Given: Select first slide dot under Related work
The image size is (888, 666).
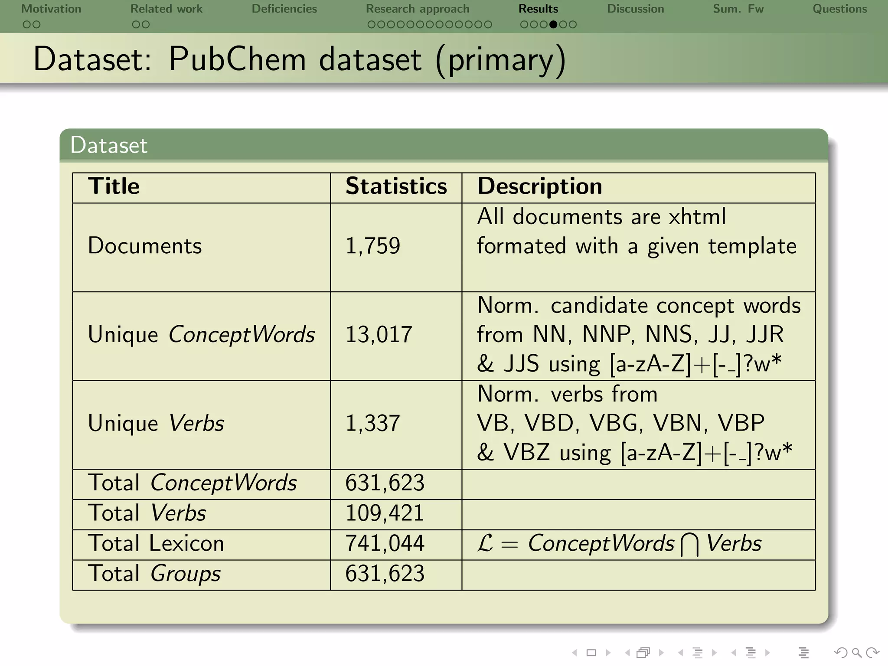Looking at the screenshot, I should pos(136,25).
